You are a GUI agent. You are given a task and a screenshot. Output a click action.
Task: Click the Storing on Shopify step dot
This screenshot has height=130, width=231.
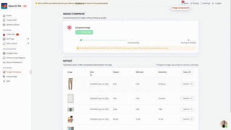click(x=188, y=40)
